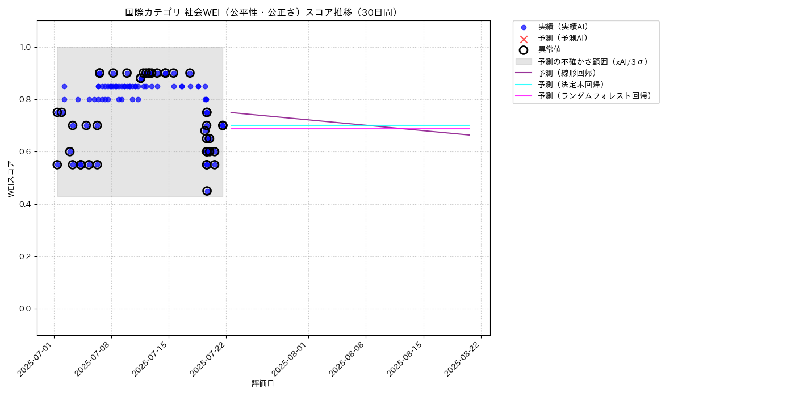Viewport: 795px width, 397px height.
Task: Click the legend entry 予測（ランダムフォレスト回帰）
Action: (x=595, y=96)
